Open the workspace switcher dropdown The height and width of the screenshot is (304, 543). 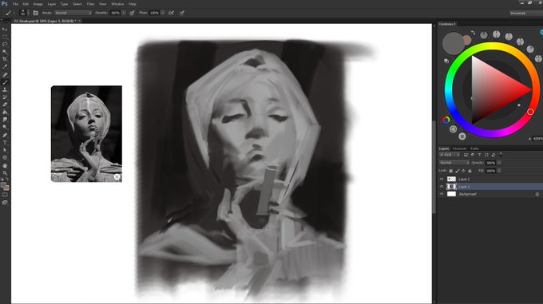pyautogui.click(x=526, y=13)
